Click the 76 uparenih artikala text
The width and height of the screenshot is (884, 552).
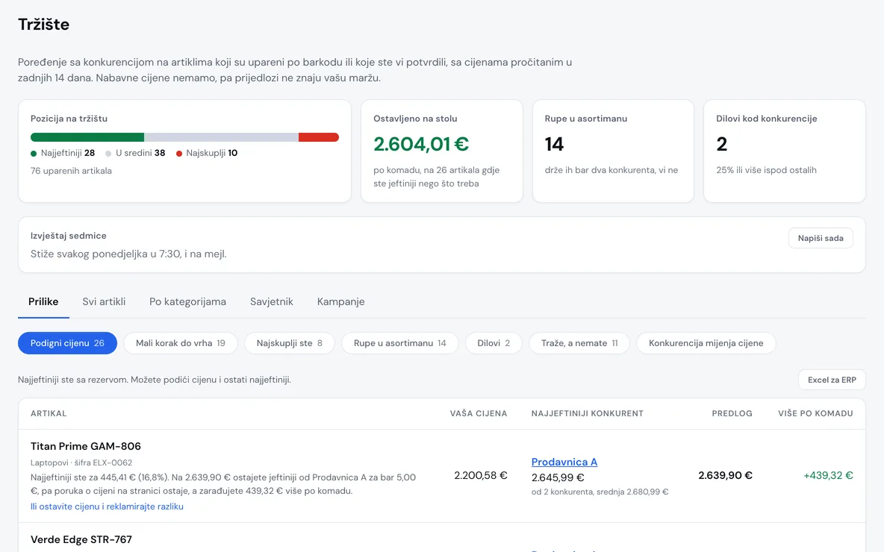(x=71, y=171)
